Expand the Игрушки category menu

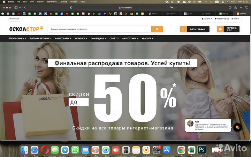click(81, 38)
